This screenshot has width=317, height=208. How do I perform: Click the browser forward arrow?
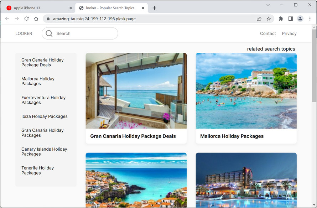(x=17, y=19)
